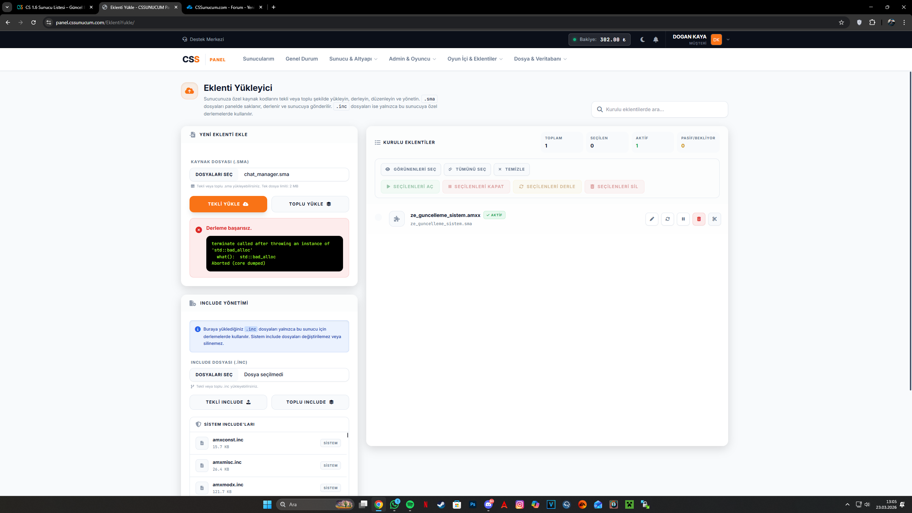Click the CSS Panel logo
Screen dimensions: 912x513
204,59
